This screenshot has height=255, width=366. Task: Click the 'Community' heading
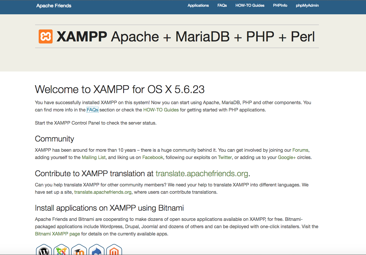[54, 139]
